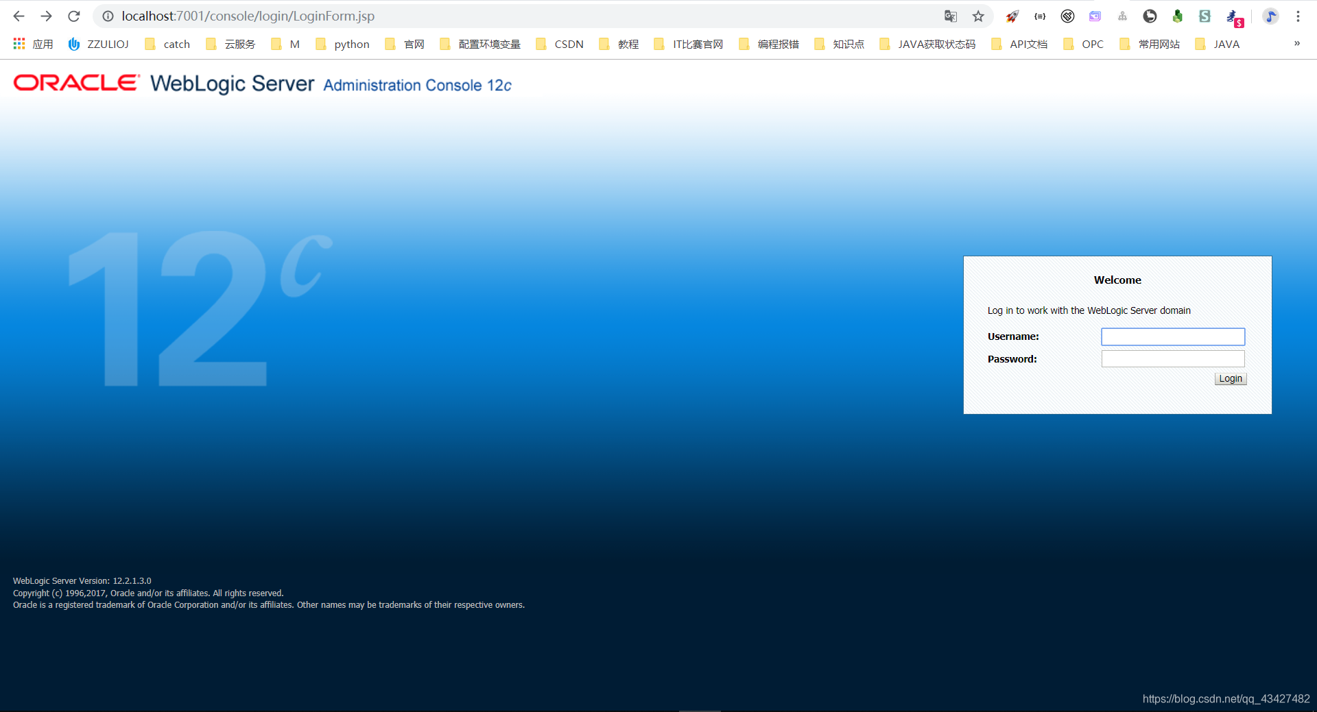Open the dark round cat extension

click(1150, 16)
